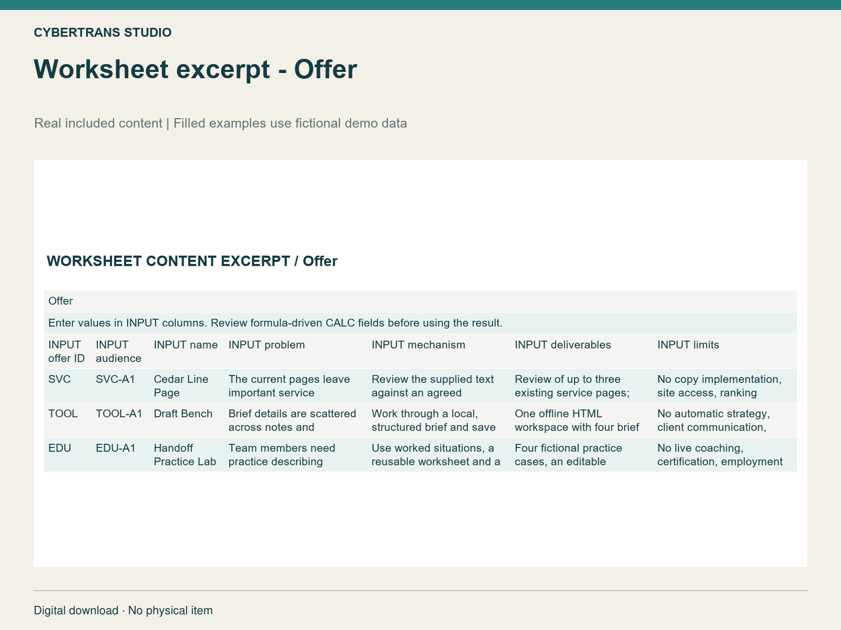This screenshot has height=630, width=841.
Task: Click 'The current pages leave important service' cell
Action: pyautogui.click(x=296, y=386)
